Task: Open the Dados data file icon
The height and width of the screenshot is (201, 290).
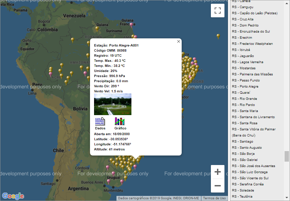Action: click(x=100, y=122)
